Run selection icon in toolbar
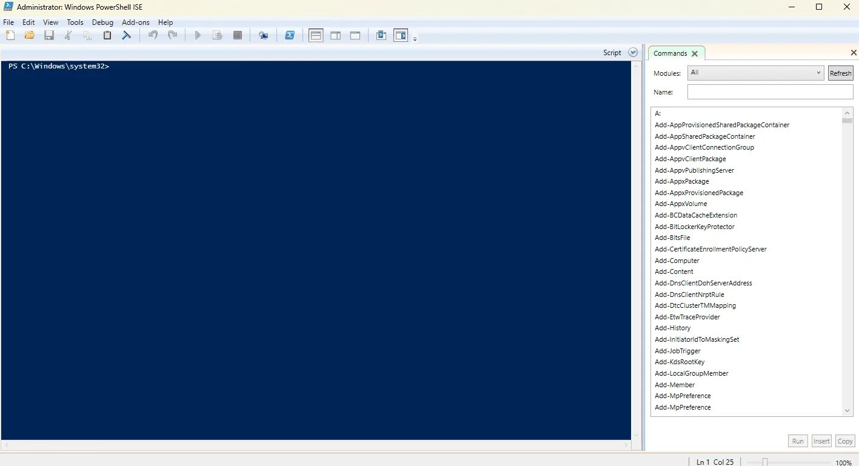 (x=217, y=36)
